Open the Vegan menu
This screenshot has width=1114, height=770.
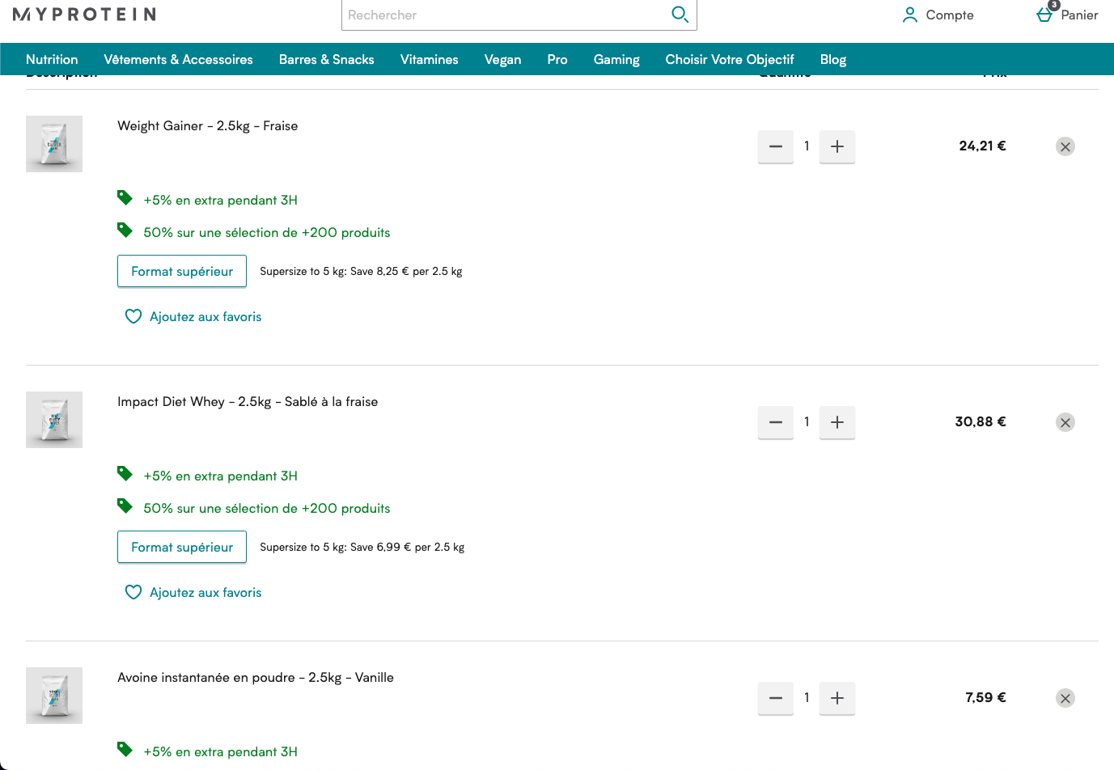click(502, 60)
